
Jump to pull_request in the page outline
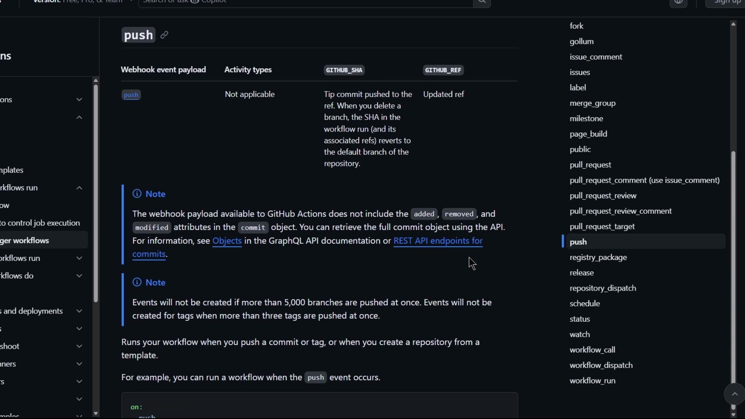point(590,165)
